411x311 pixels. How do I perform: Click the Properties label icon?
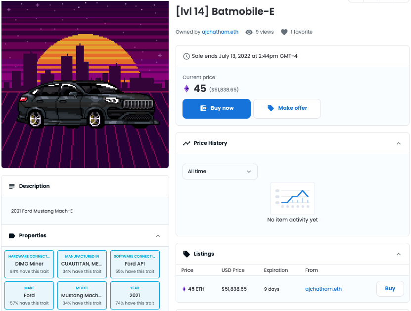(x=12, y=236)
